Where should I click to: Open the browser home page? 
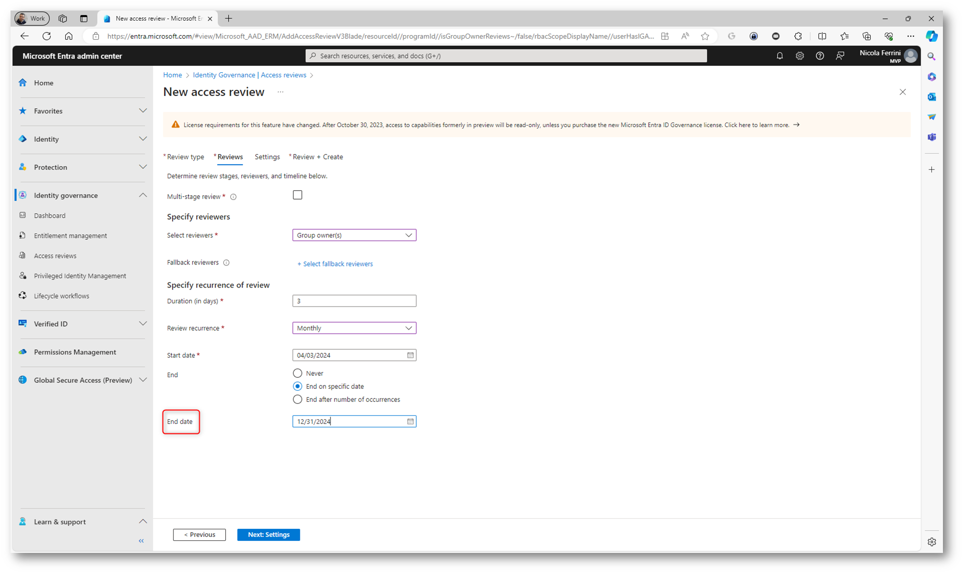pyautogui.click(x=69, y=36)
